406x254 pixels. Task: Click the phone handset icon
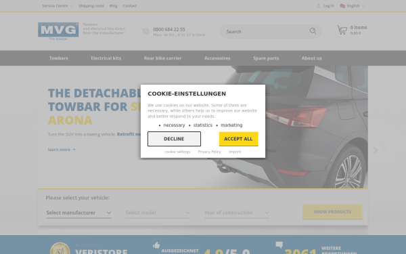145,31
